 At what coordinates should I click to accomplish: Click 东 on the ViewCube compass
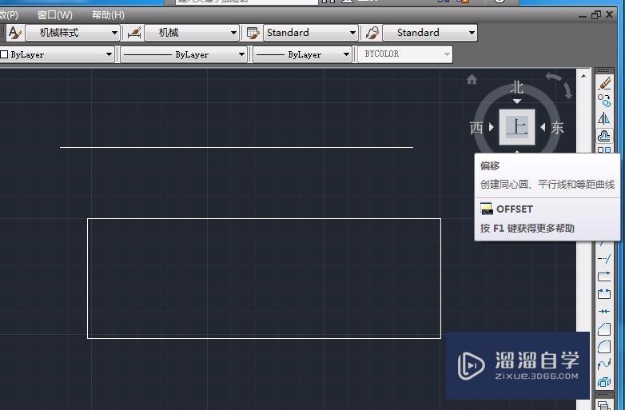click(x=557, y=128)
